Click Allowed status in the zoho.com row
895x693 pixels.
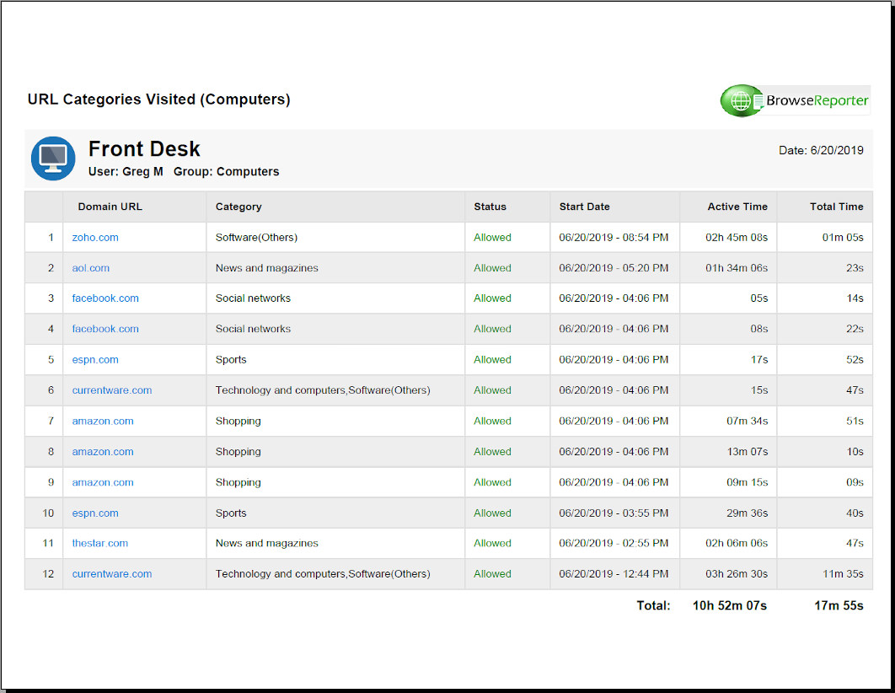492,238
